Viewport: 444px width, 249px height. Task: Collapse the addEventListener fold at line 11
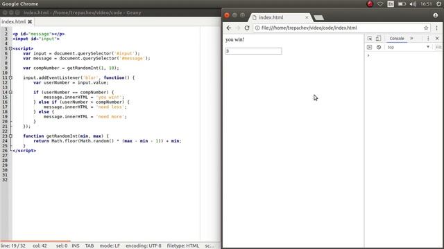coord(10,77)
